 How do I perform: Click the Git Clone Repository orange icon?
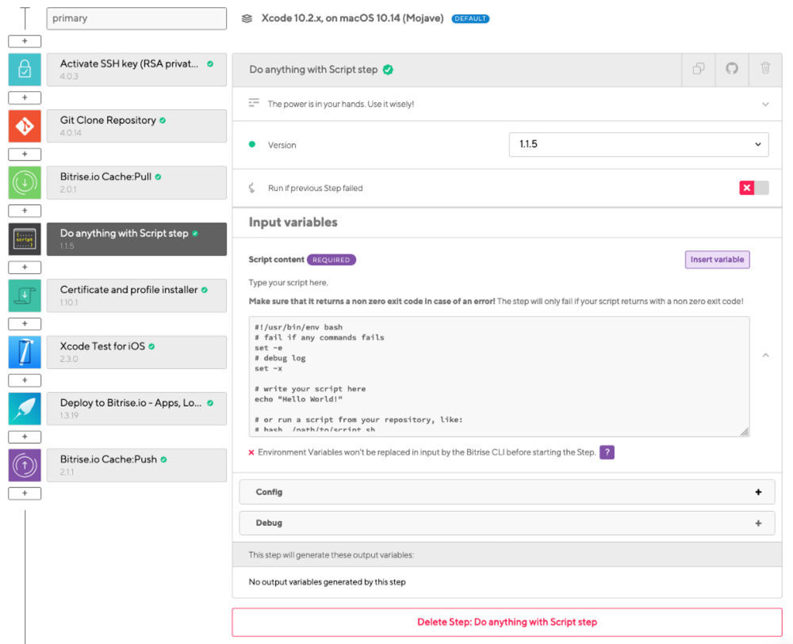[x=25, y=126]
